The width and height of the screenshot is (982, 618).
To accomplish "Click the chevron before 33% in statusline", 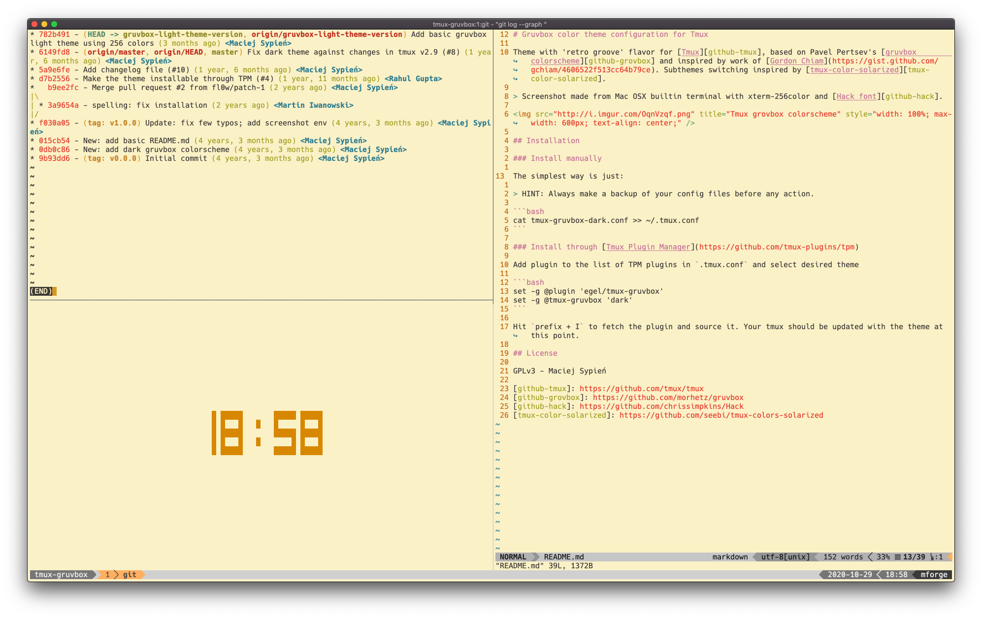I will (870, 557).
